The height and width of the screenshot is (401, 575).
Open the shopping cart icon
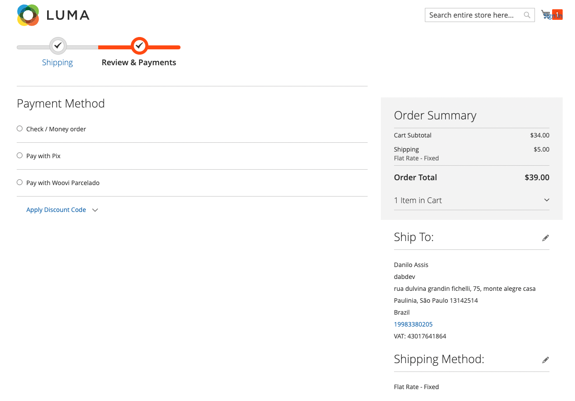click(x=546, y=15)
